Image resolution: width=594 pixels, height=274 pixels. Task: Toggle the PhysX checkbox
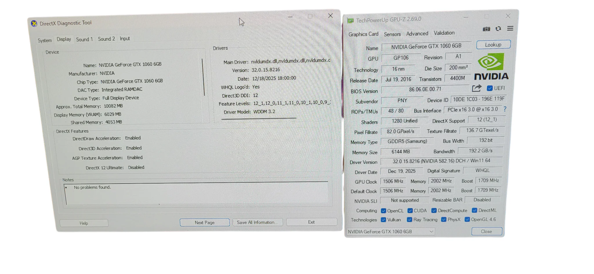[444, 219]
